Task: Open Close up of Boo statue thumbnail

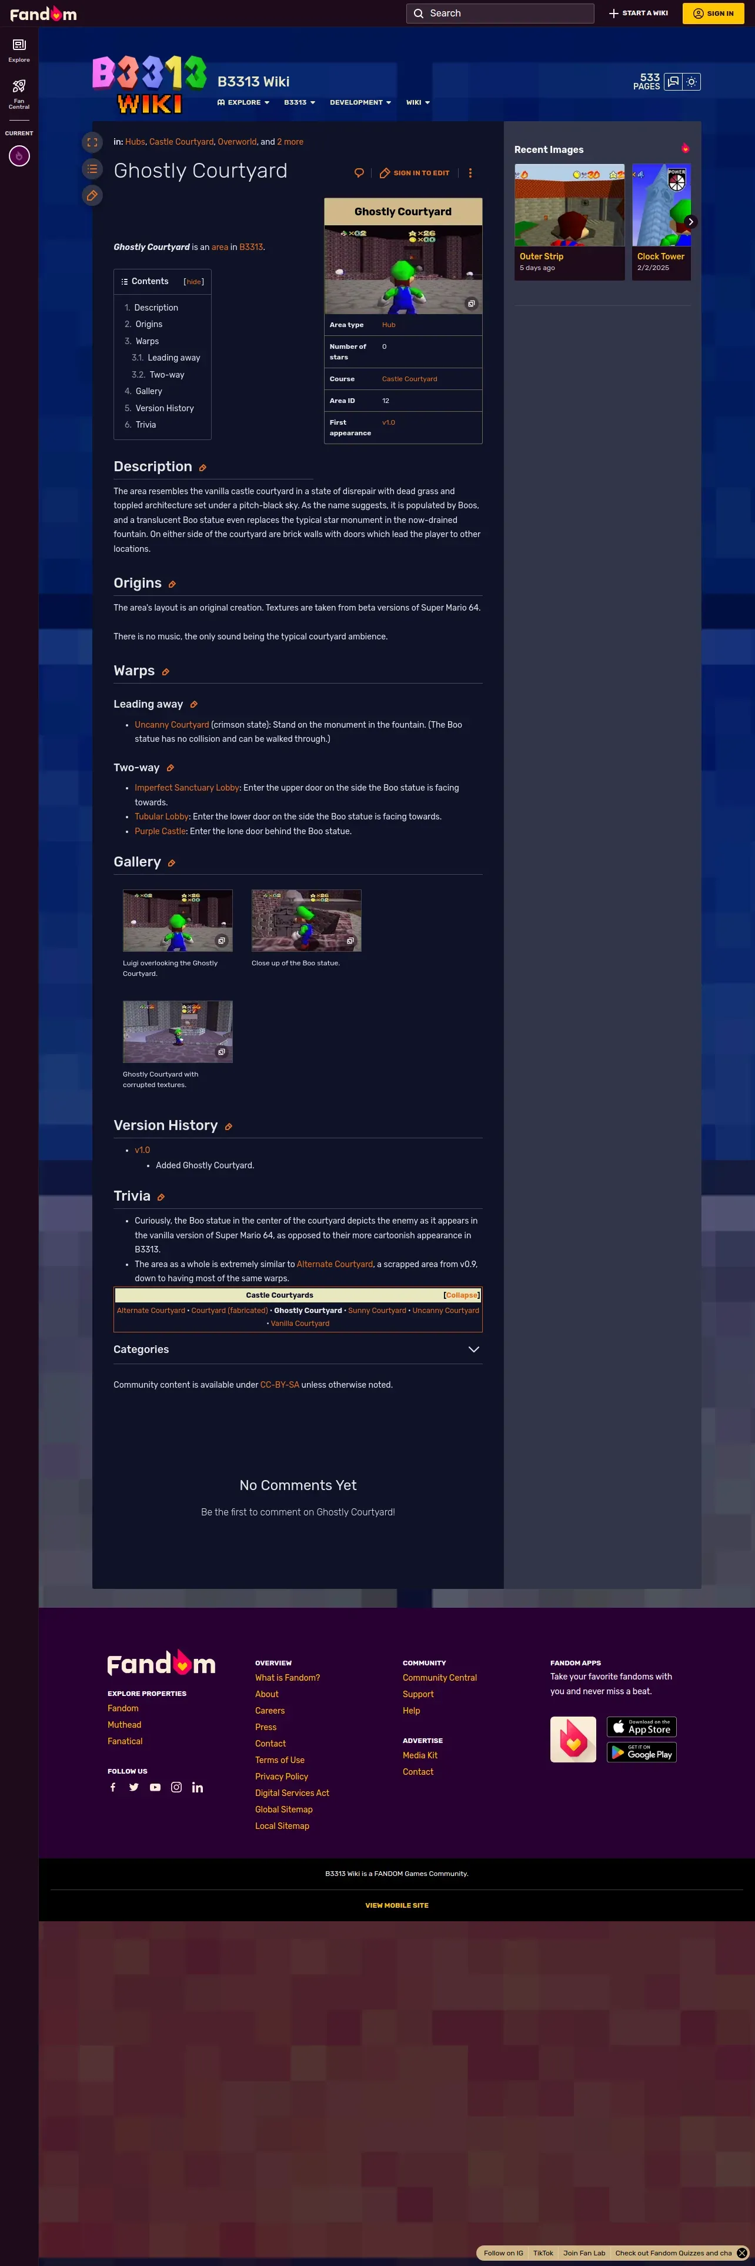Action: point(306,920)
